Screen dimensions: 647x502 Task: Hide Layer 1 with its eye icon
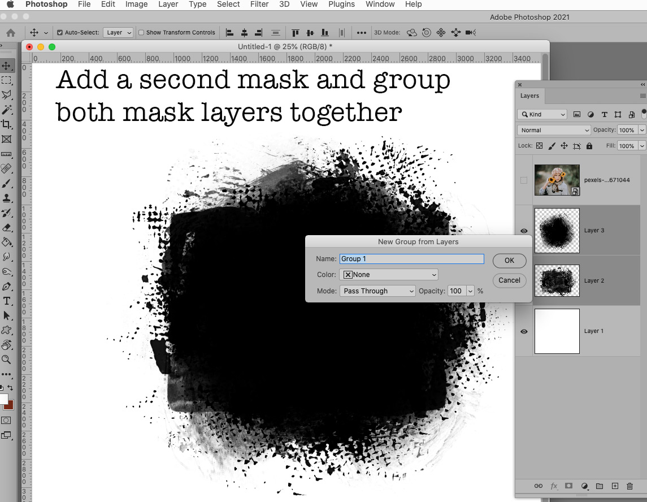tap(524, 331)
